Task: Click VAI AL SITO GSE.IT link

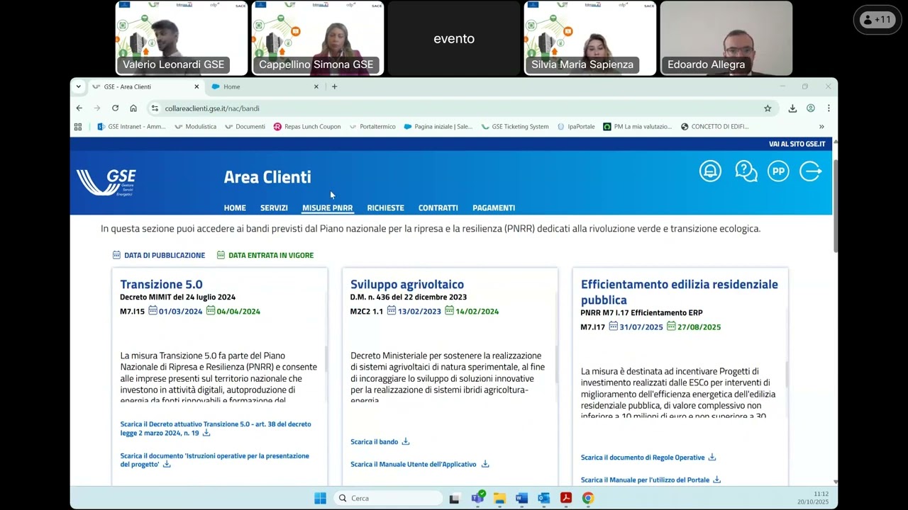Action: pyautogui.click(x=797, y=144)
